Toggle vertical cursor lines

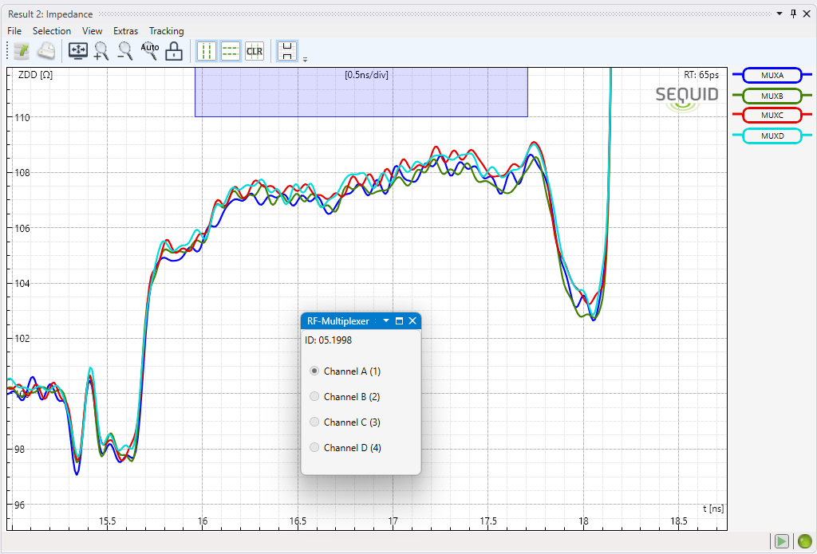(207, 51)
